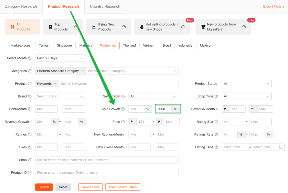This screenshot has height=193, width=288.
Task: Open the Country Research tab
Action: (105, 6)
